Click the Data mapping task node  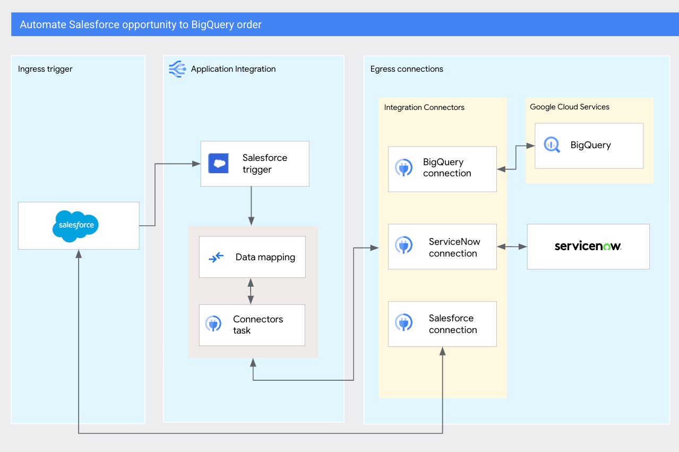(252, 257)
